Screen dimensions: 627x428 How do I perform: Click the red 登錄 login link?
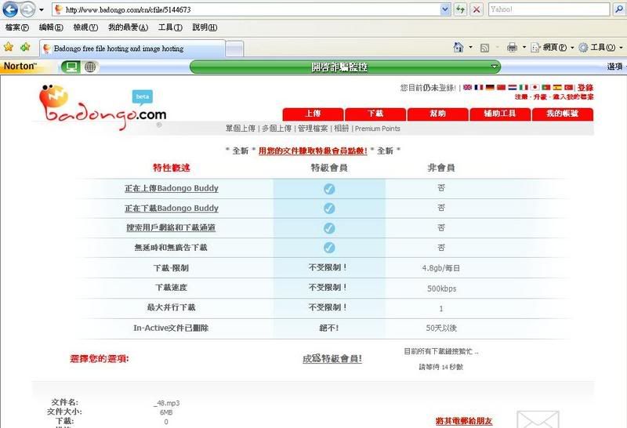coord(585,88)
